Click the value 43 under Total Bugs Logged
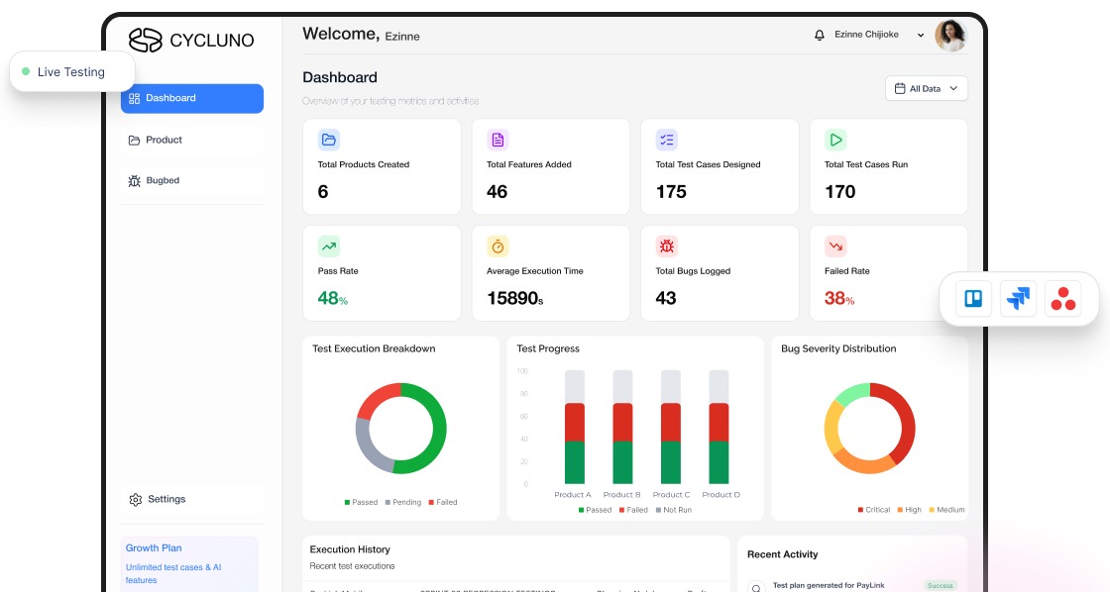This screenshot has height=592, width=1110. coord(666,299)
